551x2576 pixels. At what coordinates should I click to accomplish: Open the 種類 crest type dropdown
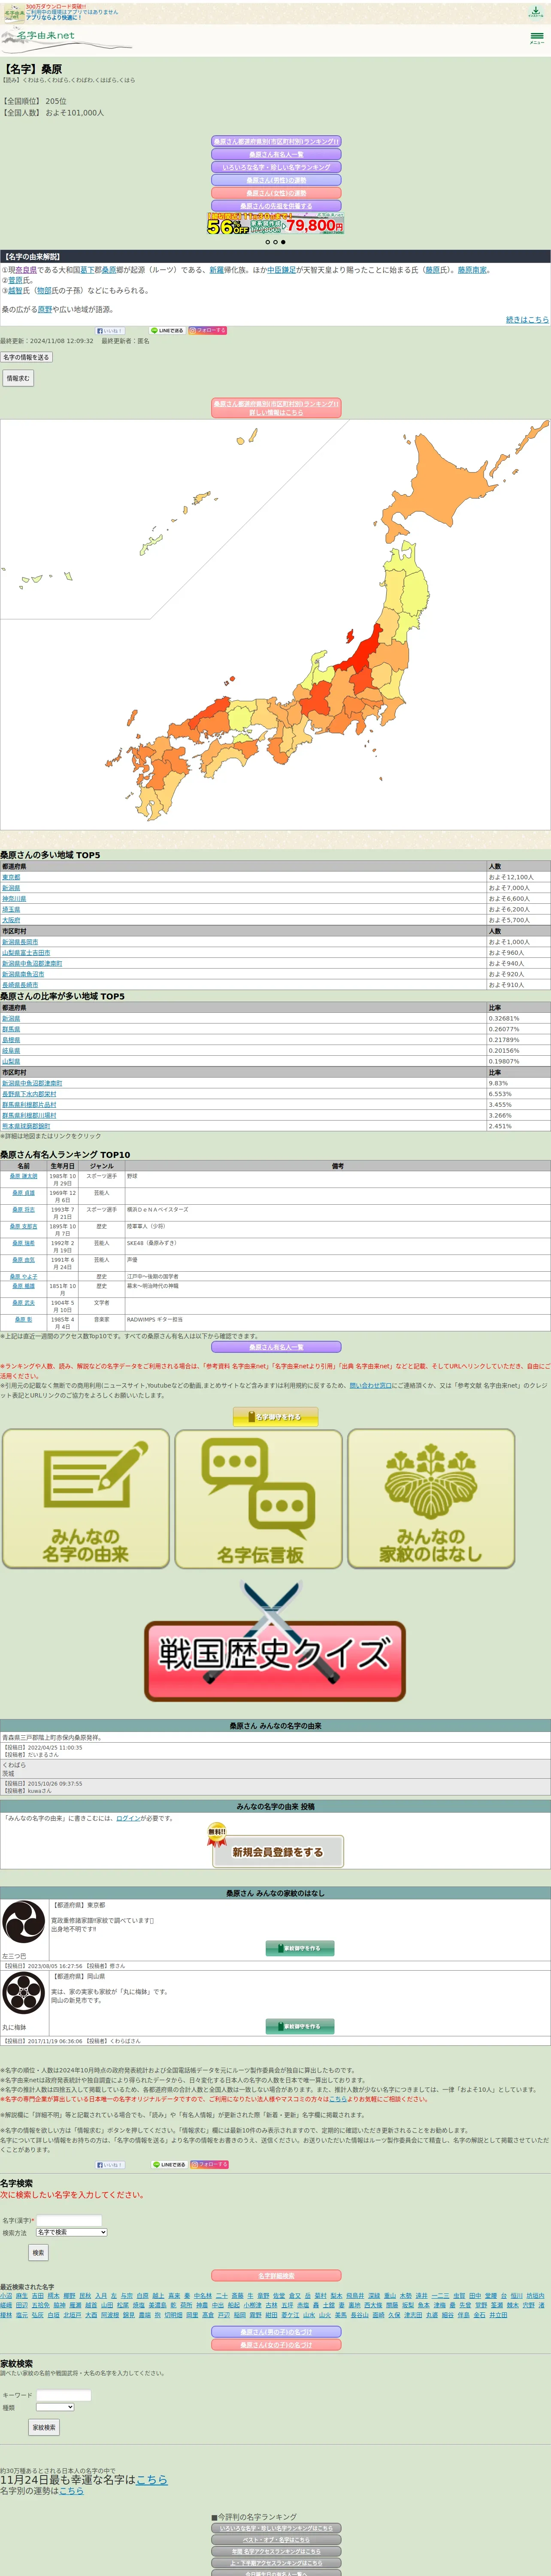click(x=55, y=2407)
